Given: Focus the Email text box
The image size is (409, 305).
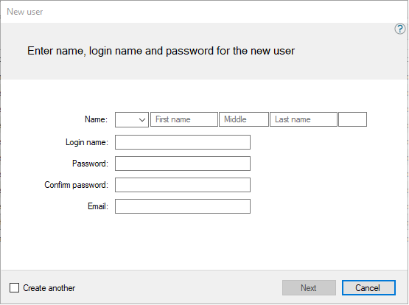Looking at the screenshot, I should click(x=183, y=206).
